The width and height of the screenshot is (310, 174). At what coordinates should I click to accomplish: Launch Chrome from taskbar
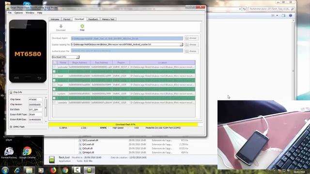point(65,170)
